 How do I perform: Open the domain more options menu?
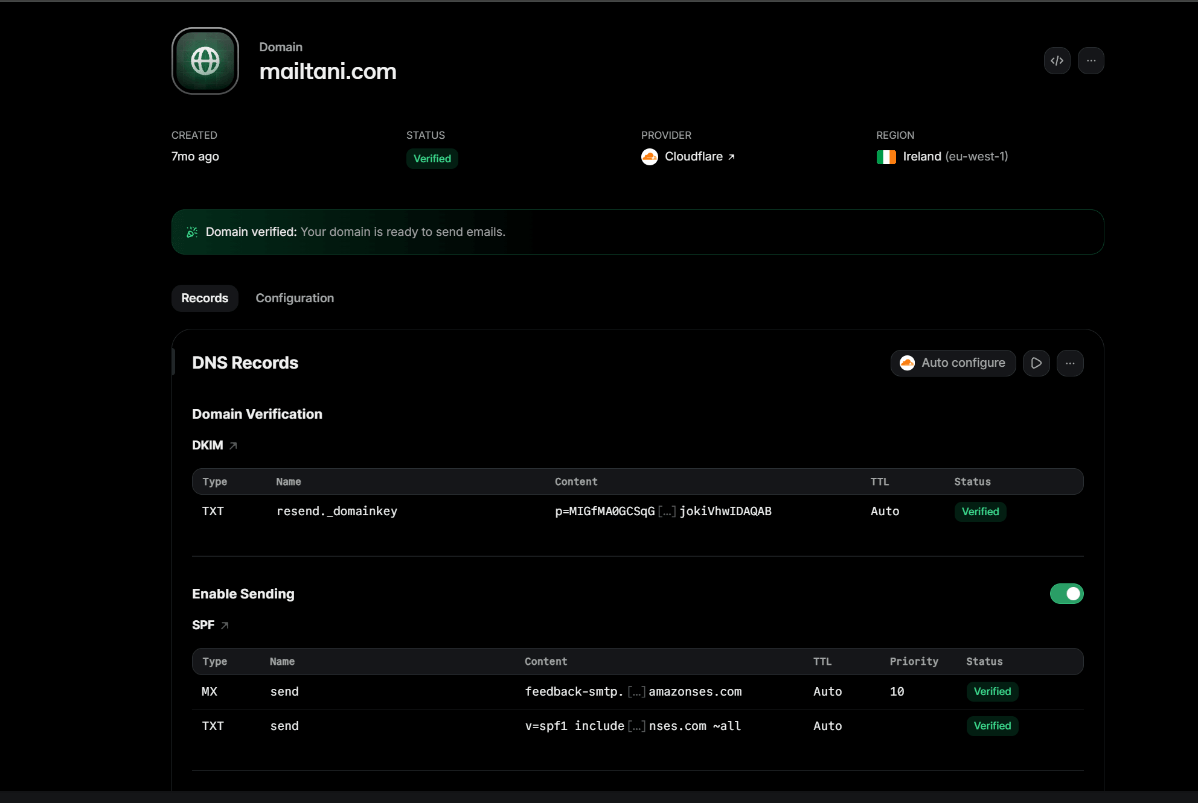(1091, 61)
